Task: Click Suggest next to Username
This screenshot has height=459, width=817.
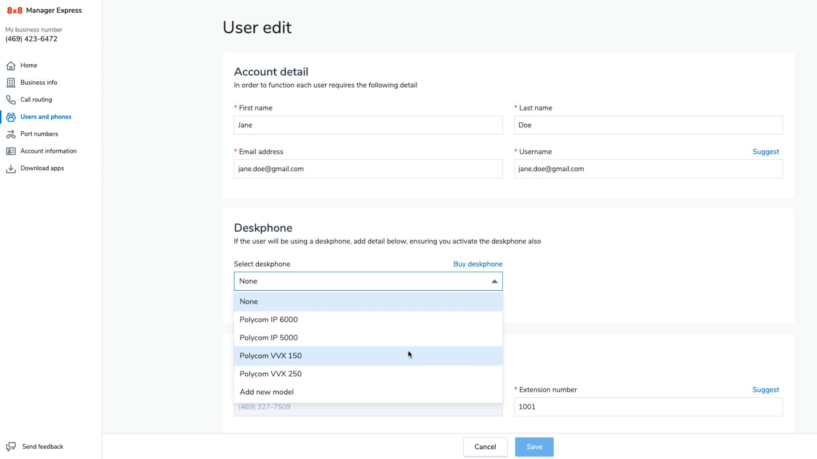Action: tap(766, 152)
